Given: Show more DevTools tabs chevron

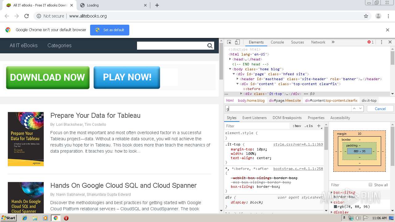Looking at the screenshot, I should tap(333, 42).
